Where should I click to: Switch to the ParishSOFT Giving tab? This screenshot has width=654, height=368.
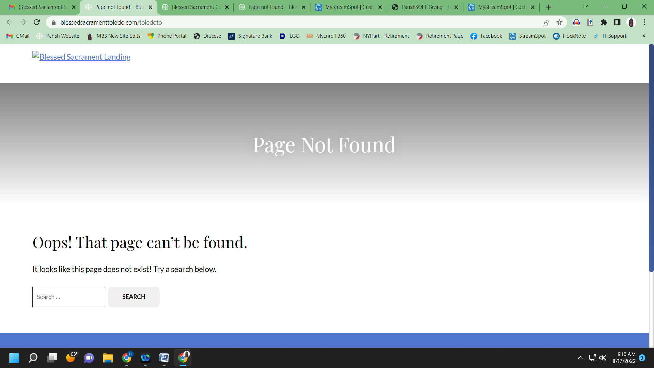(x=424, y=7)
